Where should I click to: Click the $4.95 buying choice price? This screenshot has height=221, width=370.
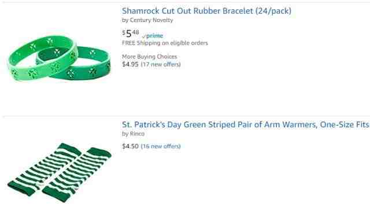(x=130, y=64)
